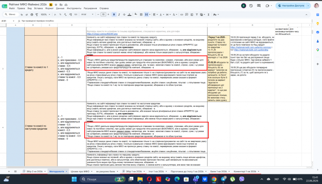
Task: Open Telegram from the taskbar
Action: pos(223,179)
